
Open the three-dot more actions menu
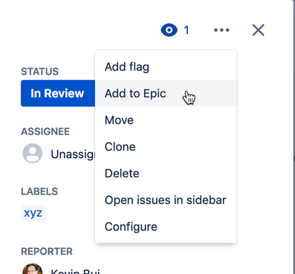tap(221, 30)
